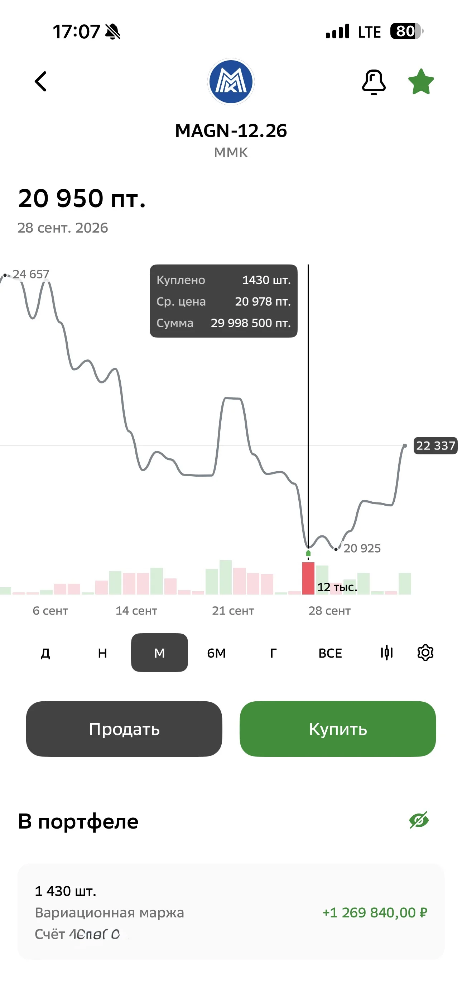Tap the green purchase marker on chart
462x1002 pixels.
pos(308,553)
